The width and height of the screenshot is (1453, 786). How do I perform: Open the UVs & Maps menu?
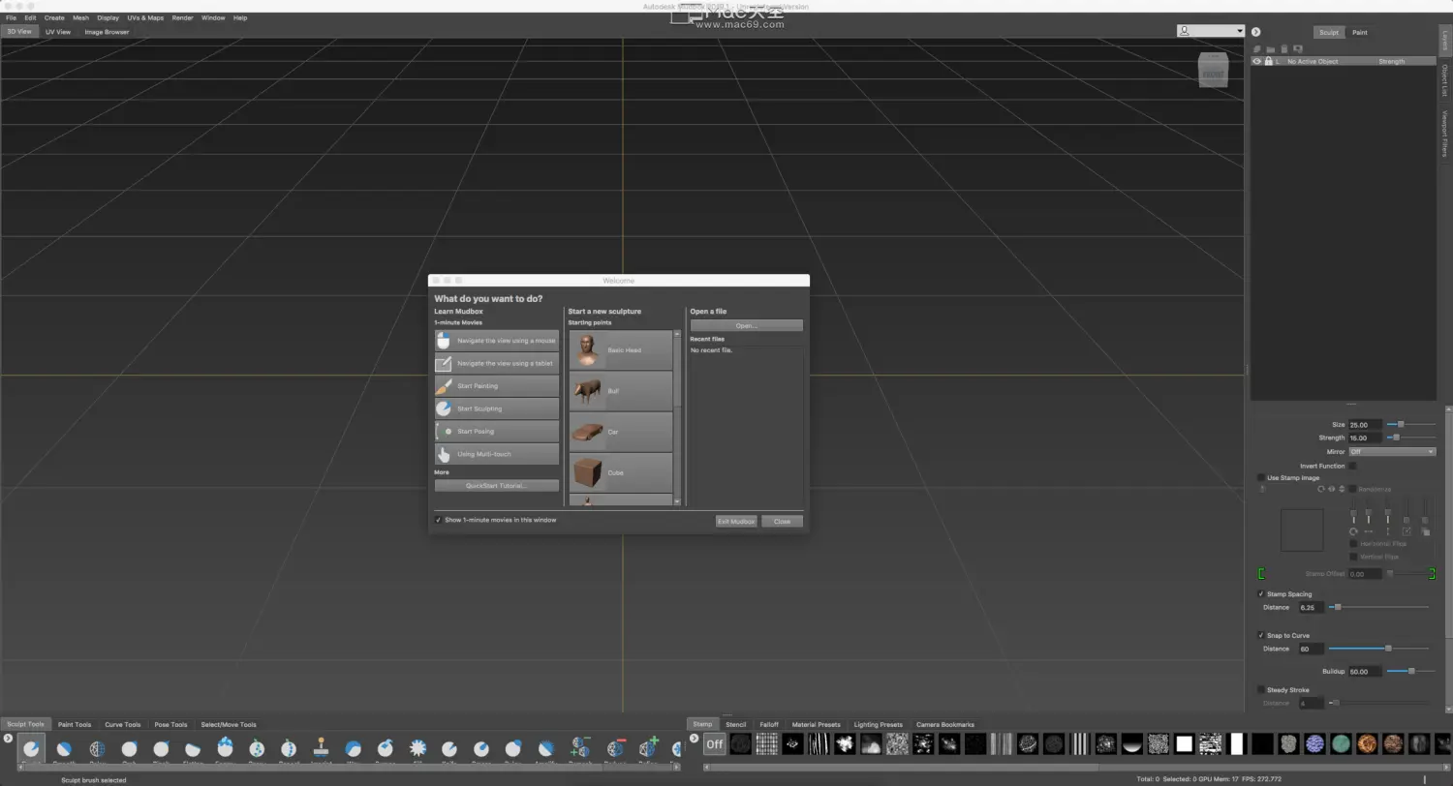145,17
